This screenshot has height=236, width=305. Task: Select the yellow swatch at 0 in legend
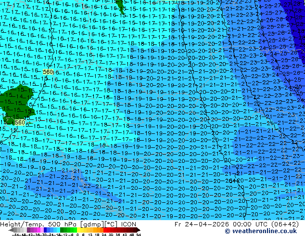pos(78,230)
